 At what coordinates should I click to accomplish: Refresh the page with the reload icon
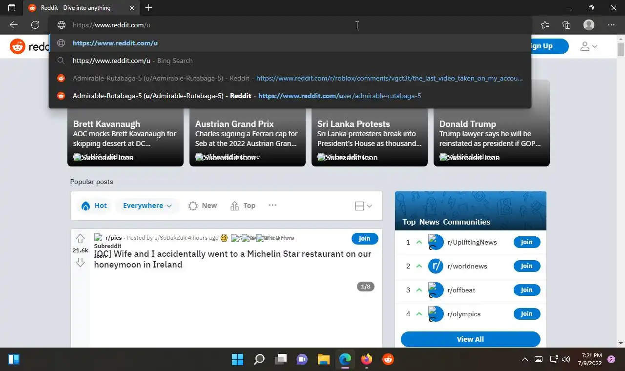point(35,25)
